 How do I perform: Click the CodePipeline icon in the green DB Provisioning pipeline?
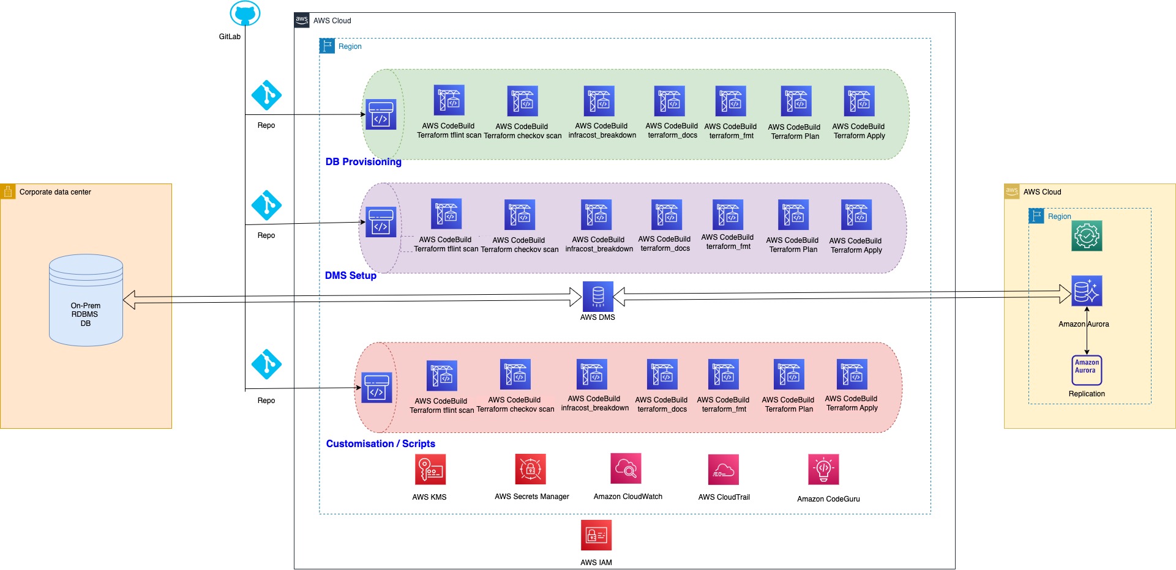point(381,114)
